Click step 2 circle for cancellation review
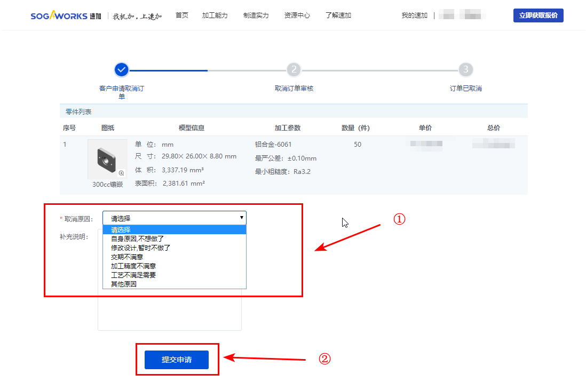 click(294, 70)
